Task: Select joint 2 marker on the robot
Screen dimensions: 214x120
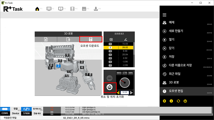Action: (59, 65)
